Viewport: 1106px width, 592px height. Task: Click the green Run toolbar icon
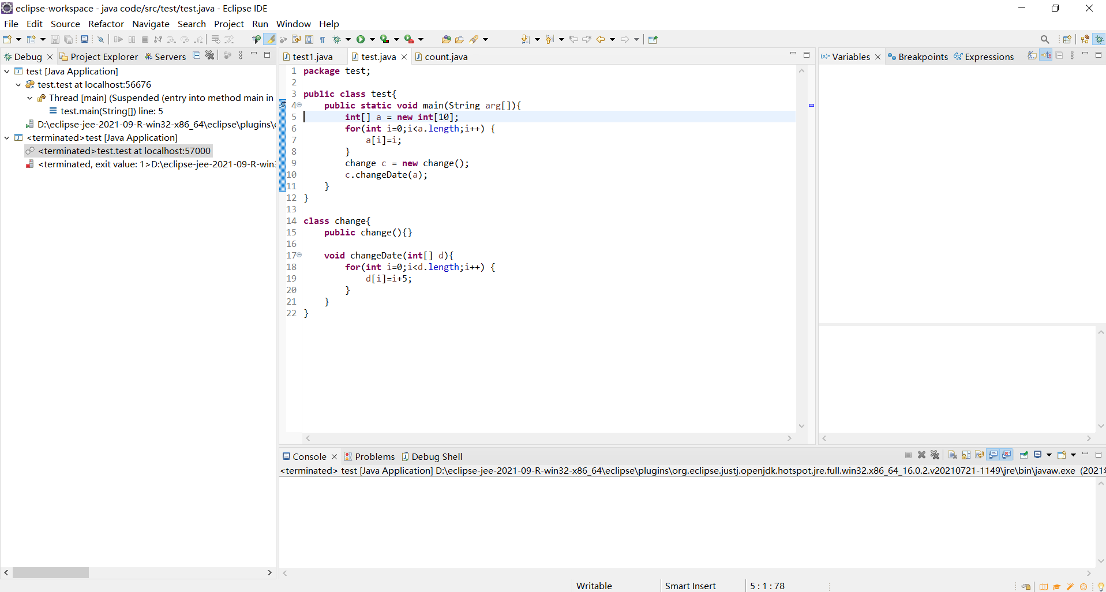(x=360, y=39)
